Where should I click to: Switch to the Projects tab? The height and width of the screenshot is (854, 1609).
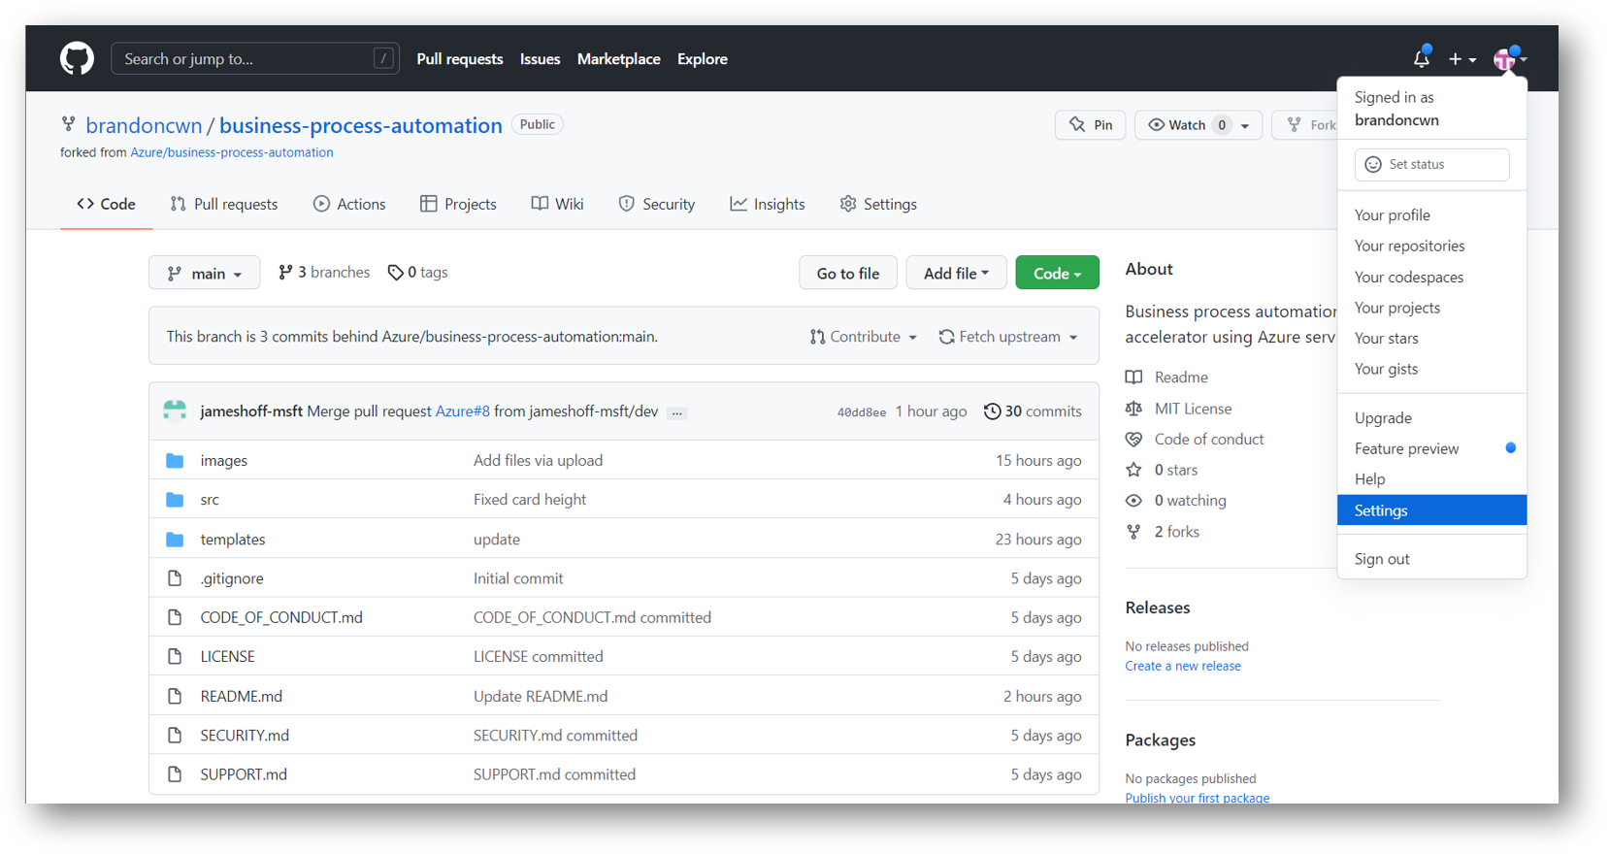458,204
